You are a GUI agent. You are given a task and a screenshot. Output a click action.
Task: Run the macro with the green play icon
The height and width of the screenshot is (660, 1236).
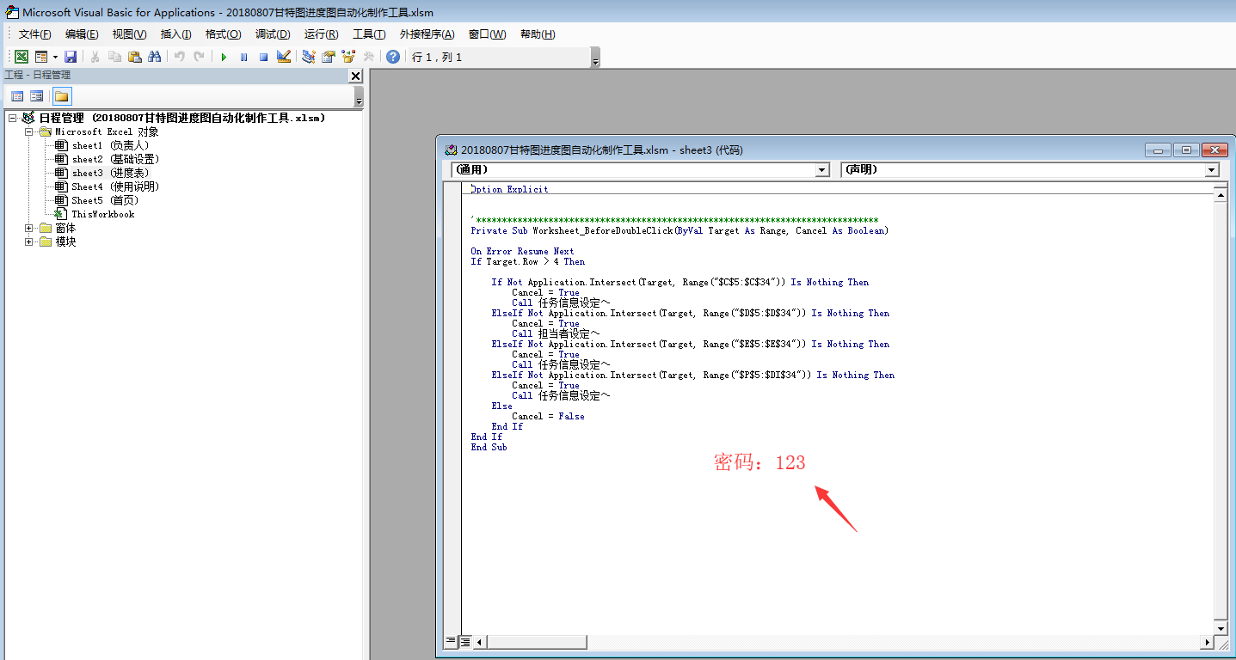(x=224, y=57)
